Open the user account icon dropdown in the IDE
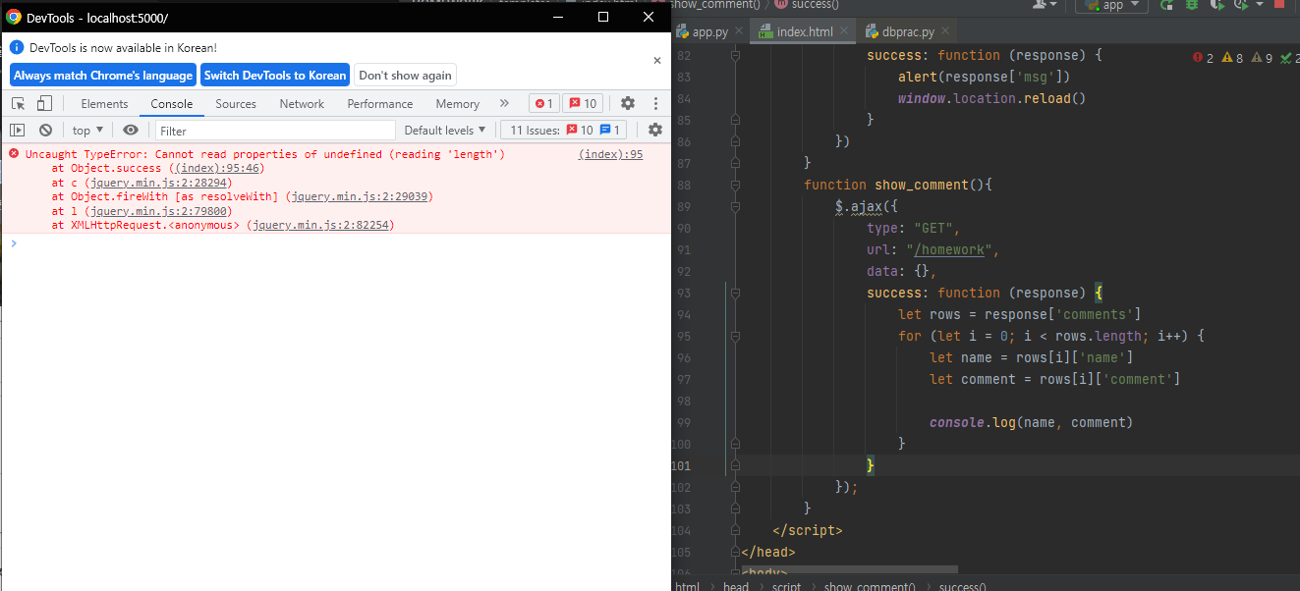The height and width of the screenshot is (591, 1300). point(1045,5)
